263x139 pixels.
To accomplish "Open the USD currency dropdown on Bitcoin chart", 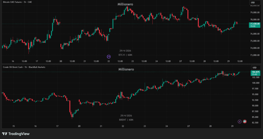I will 253,3.
